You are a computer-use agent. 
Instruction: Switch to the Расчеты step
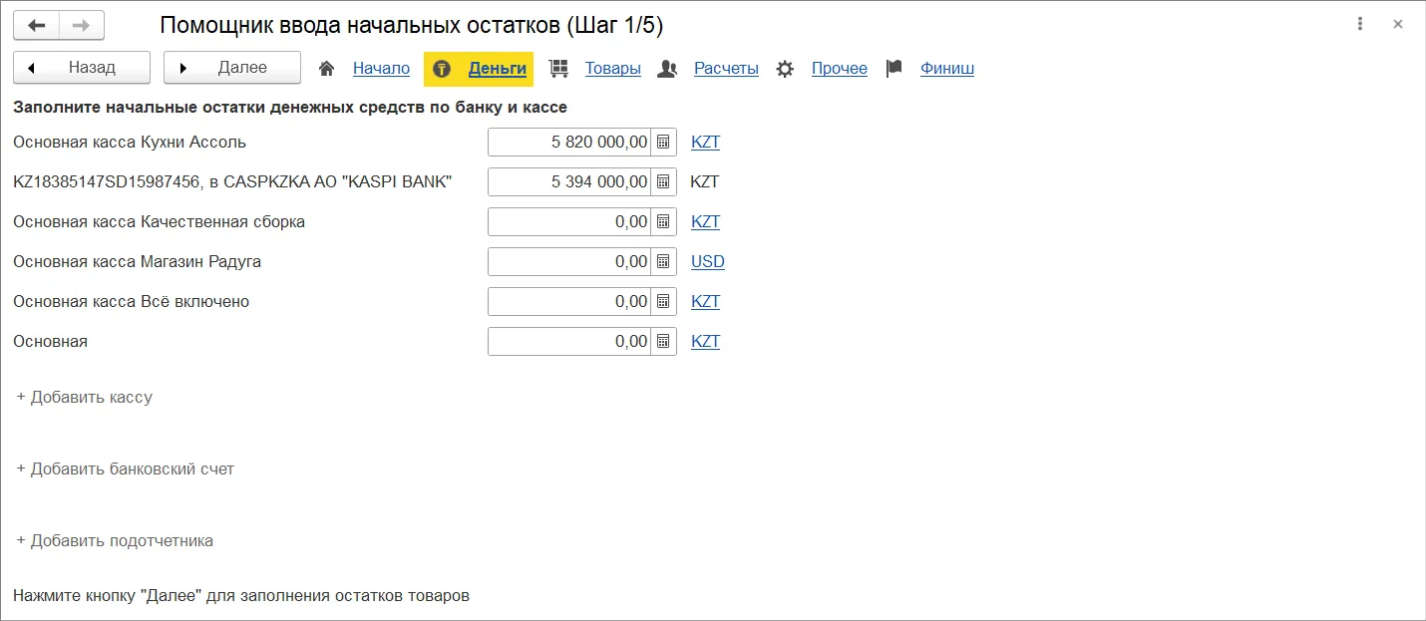[x=726, y=68]
